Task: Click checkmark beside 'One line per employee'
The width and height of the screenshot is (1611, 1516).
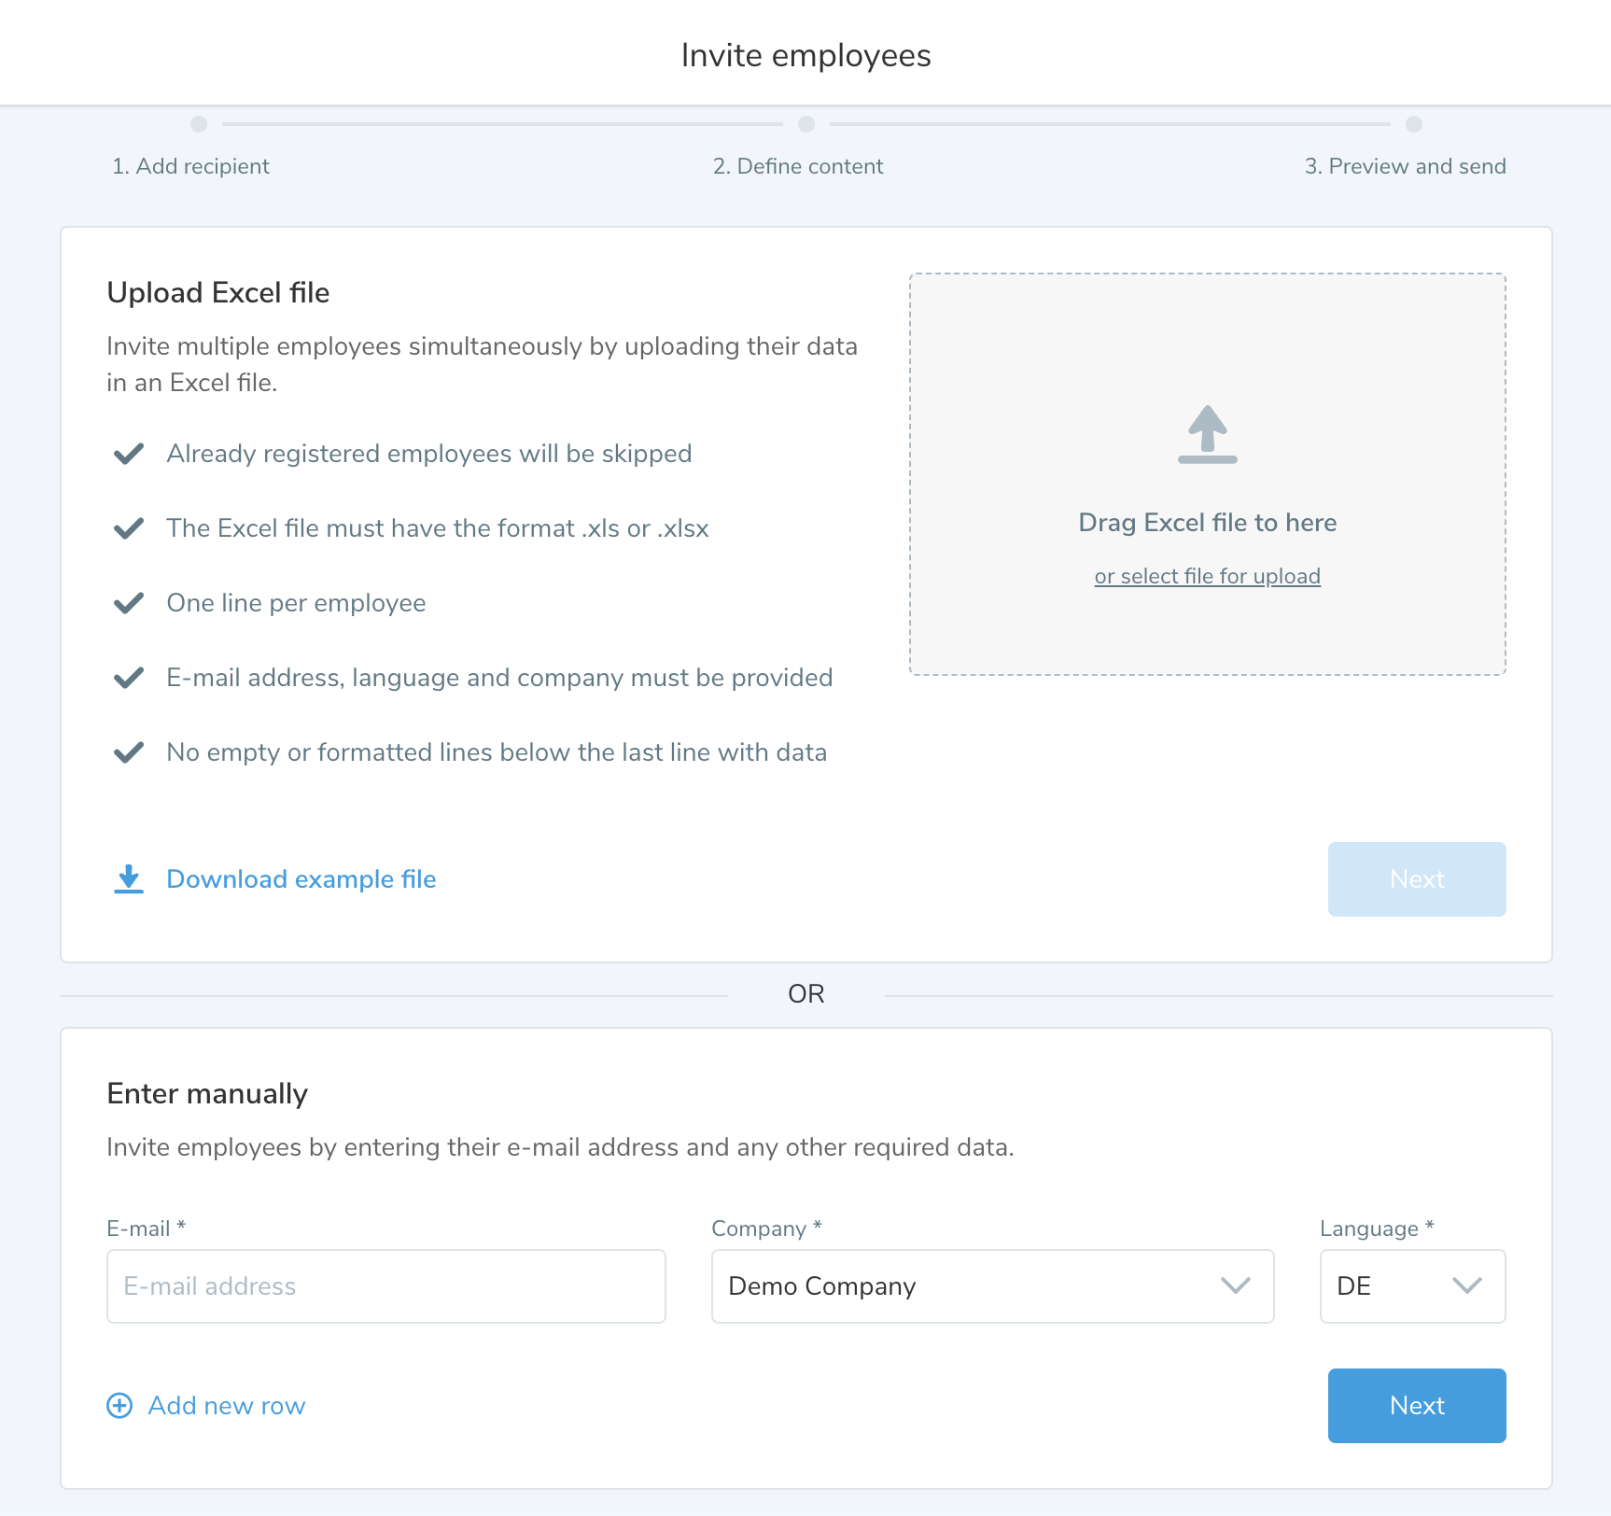Action: 129,603
